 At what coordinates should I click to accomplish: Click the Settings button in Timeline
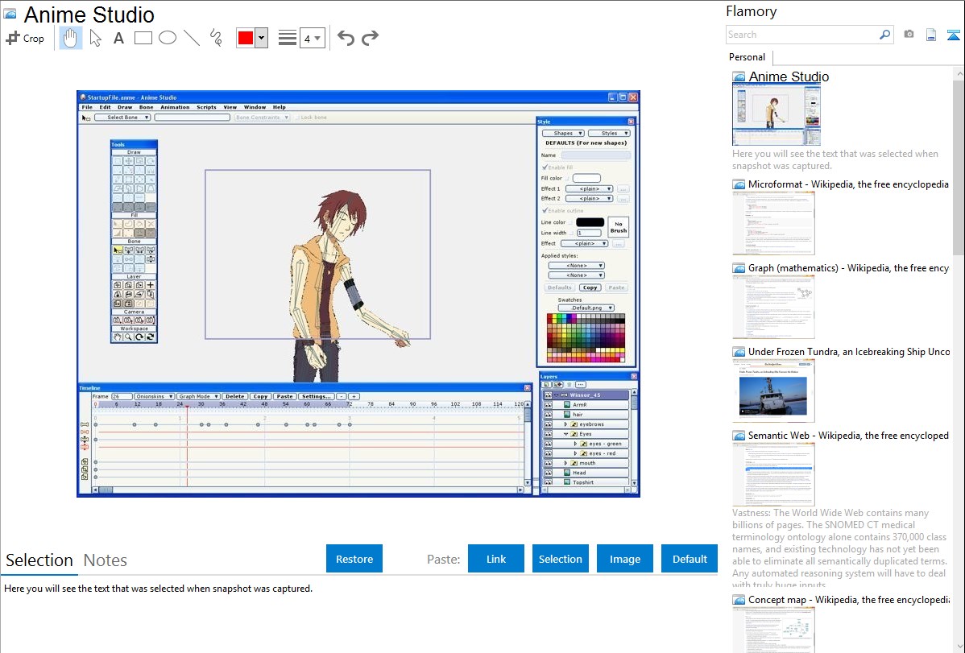[x=317, y=396]
